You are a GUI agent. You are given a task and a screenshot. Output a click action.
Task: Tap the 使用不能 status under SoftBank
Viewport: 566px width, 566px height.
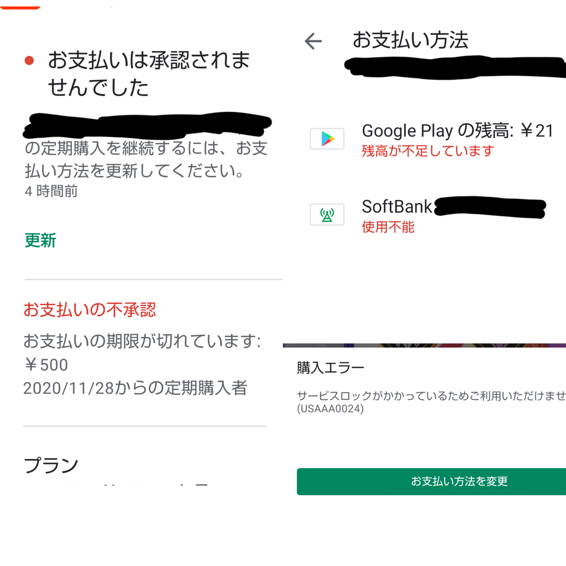coord(388,227)
